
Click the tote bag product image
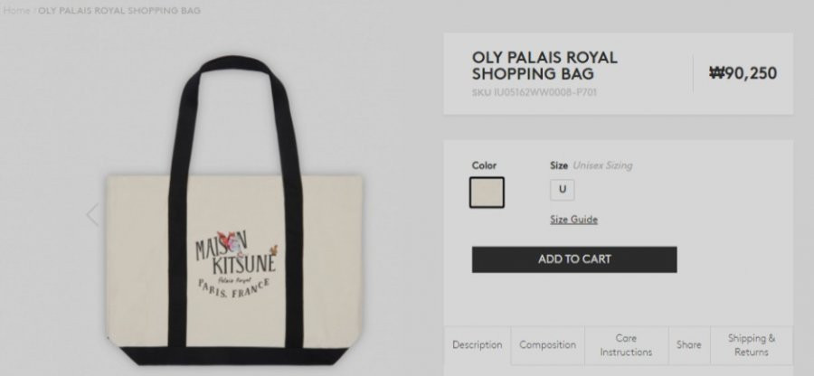click(x=234, y=210)
